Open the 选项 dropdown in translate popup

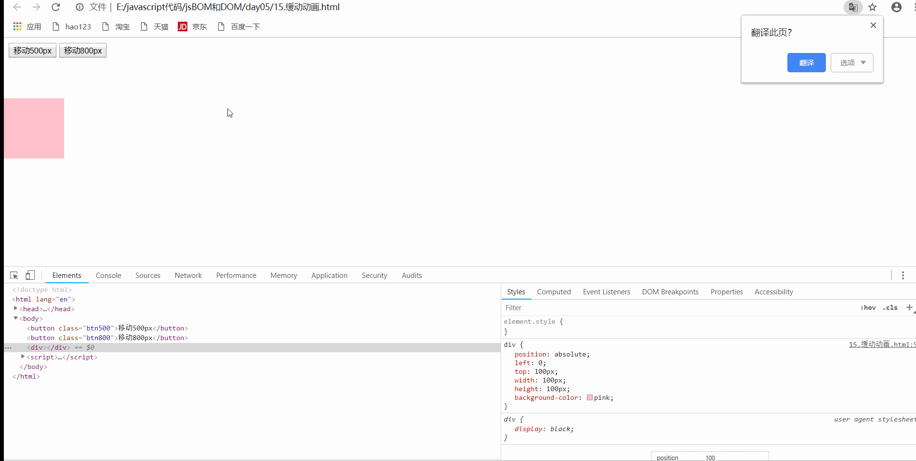852,63
